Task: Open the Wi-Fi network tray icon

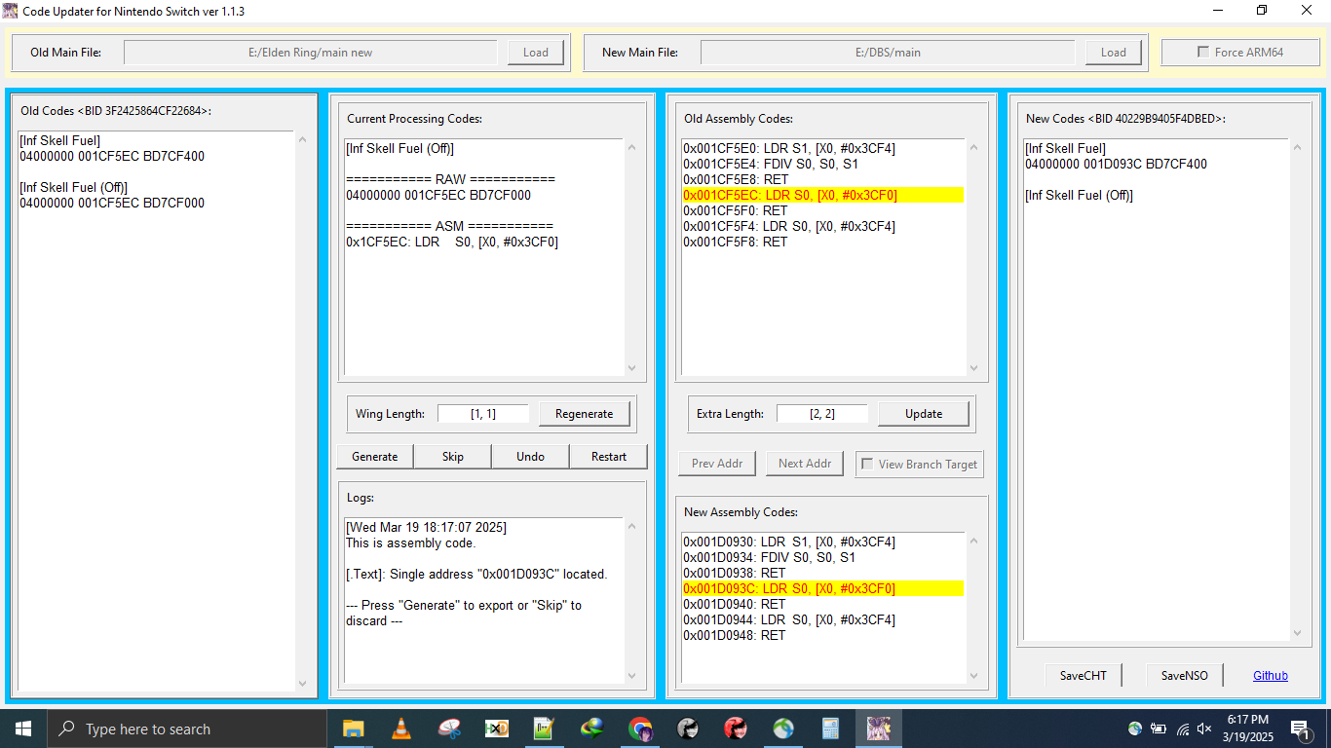Action: pos(1182,729)
